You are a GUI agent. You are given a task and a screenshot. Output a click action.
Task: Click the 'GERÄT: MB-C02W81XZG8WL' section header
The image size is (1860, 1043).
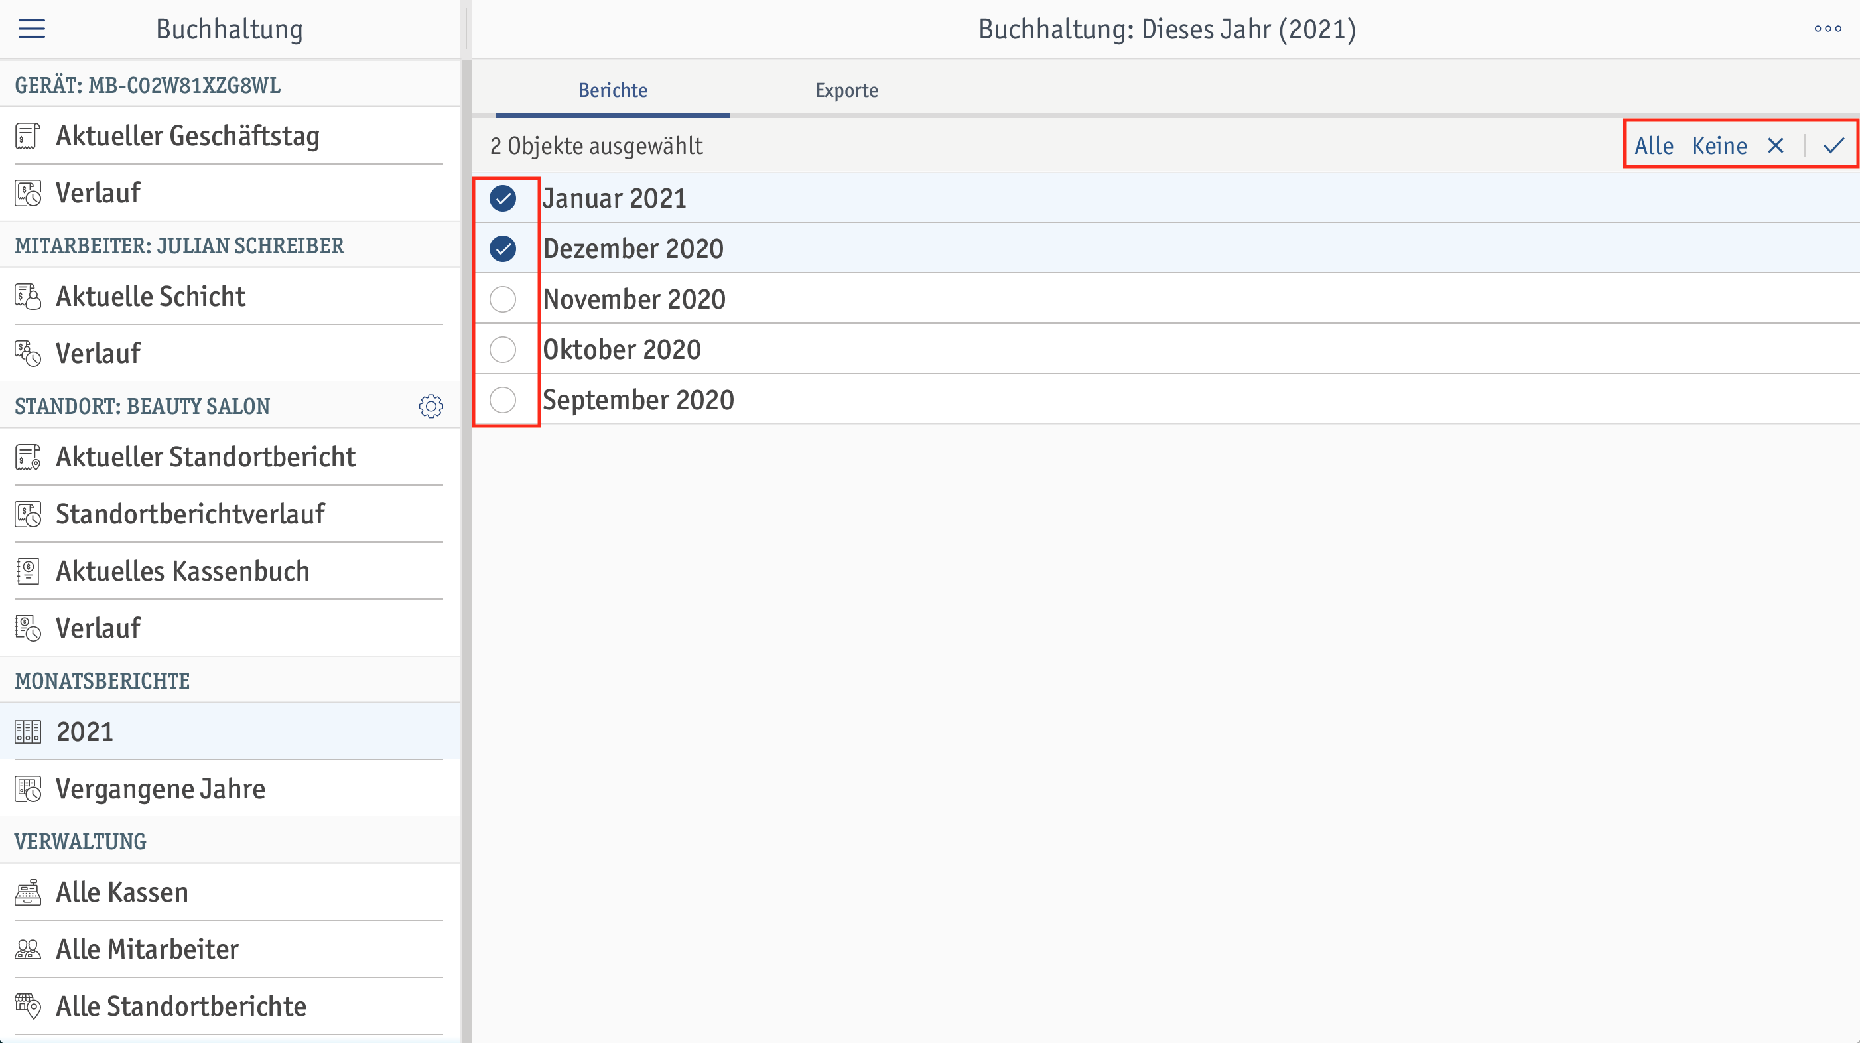[148, 85]
